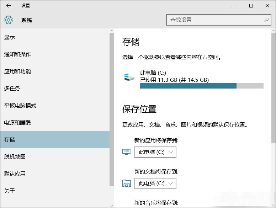Open the new documents save location dropdown
Viewport: 276px width, 208px height.
(x=155, y=183)
